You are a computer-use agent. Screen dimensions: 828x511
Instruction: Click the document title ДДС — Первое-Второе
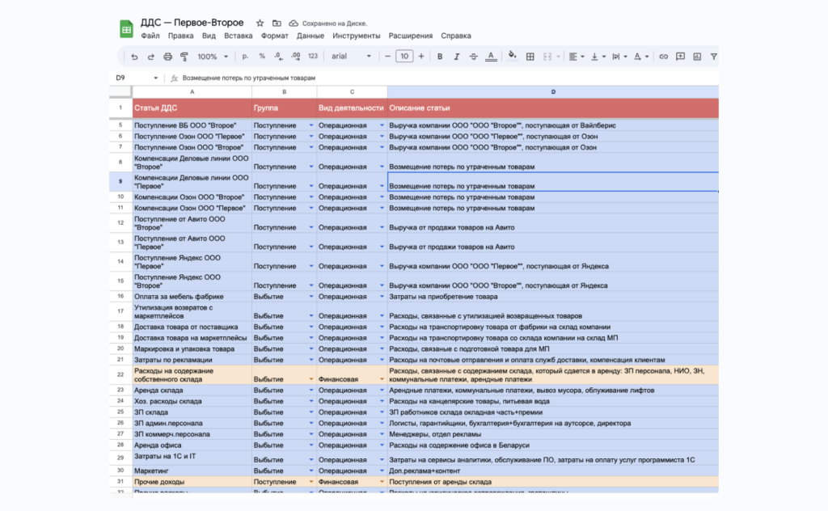(192, 23)
